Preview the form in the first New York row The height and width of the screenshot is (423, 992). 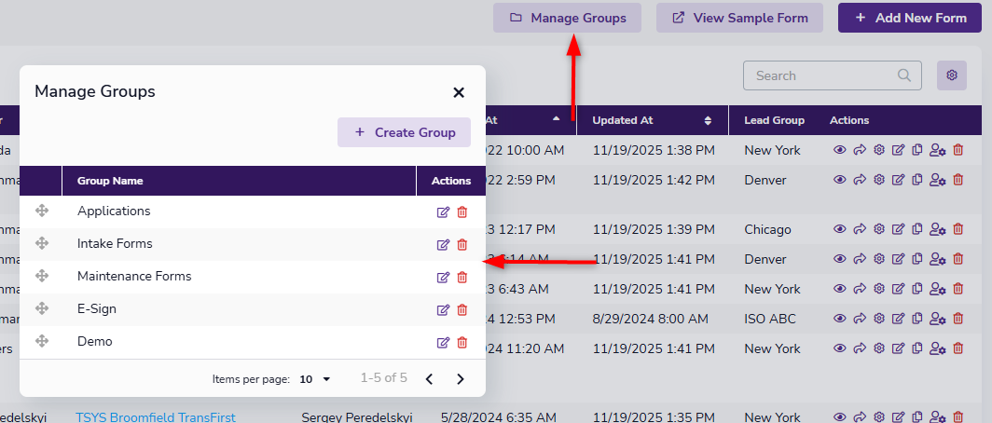[x=840, y=150]
